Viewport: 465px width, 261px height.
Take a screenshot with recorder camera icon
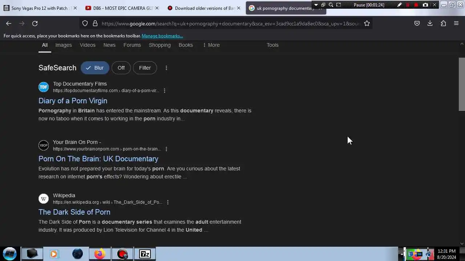point(425,5)
